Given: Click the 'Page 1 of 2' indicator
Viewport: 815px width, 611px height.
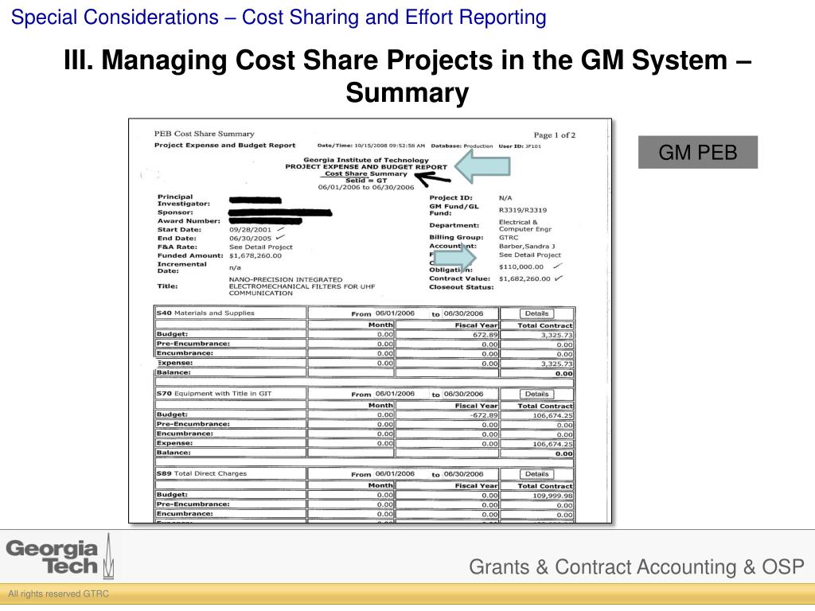Looking at the screenshot, I should click(555, 135).
